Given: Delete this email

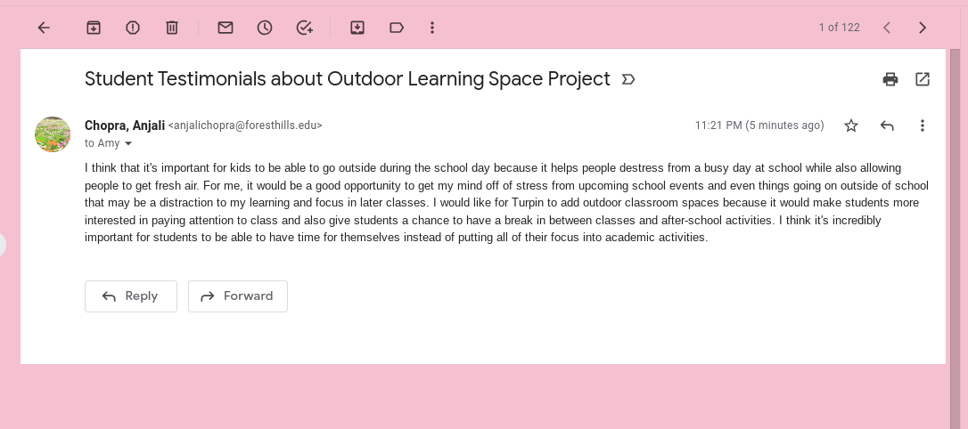Looking at the screenshot, I should point(172,28).
